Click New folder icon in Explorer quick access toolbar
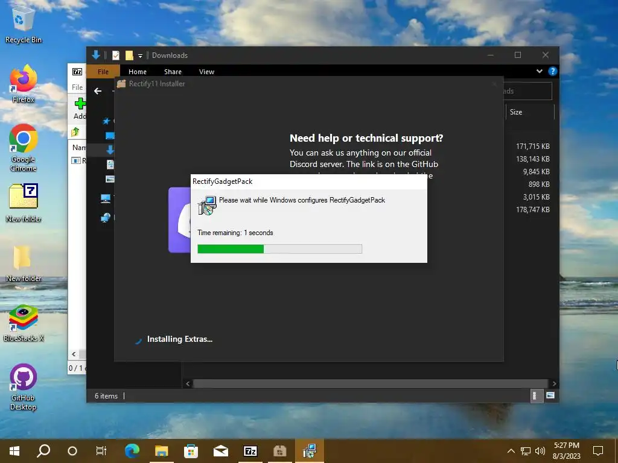 click(x=129, y=55)
